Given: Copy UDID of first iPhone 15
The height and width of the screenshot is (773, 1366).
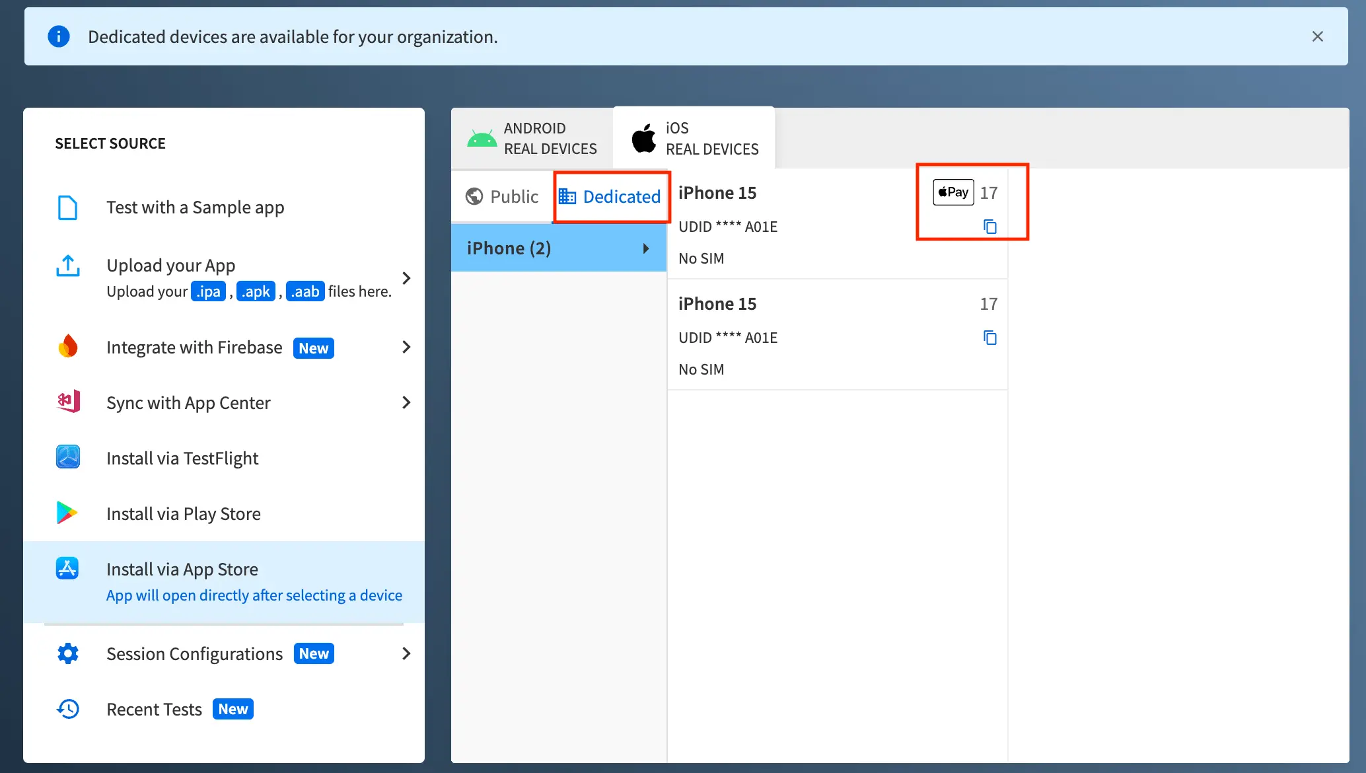Looking at the screenshot, I should pyautogui.click(x=989, y=227).
